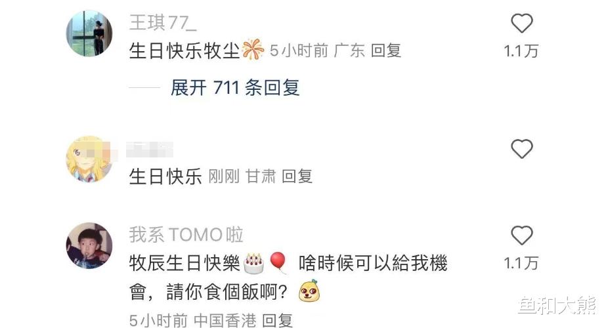The image size is (606, 328).
Task: Open 我系TOMO啦 profile avatar
Action: pyautogui.click(x=89, y=246)
